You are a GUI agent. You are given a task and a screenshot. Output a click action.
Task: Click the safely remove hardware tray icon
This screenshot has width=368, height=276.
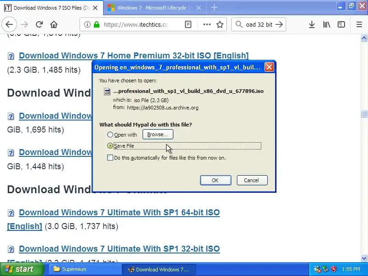click(x=326, y=269)
